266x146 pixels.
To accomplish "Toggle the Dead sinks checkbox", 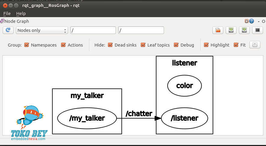I will [x=110, y=45].
